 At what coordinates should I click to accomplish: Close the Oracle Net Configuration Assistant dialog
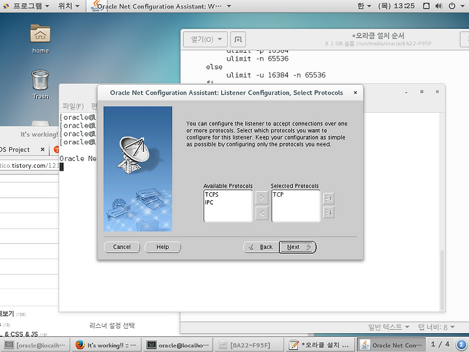tap(356, 93)
